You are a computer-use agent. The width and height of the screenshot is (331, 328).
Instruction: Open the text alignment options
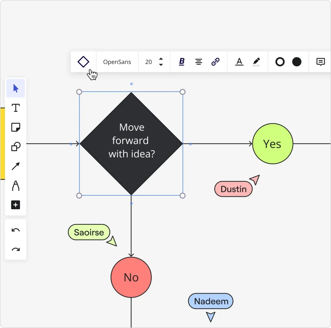198,62
